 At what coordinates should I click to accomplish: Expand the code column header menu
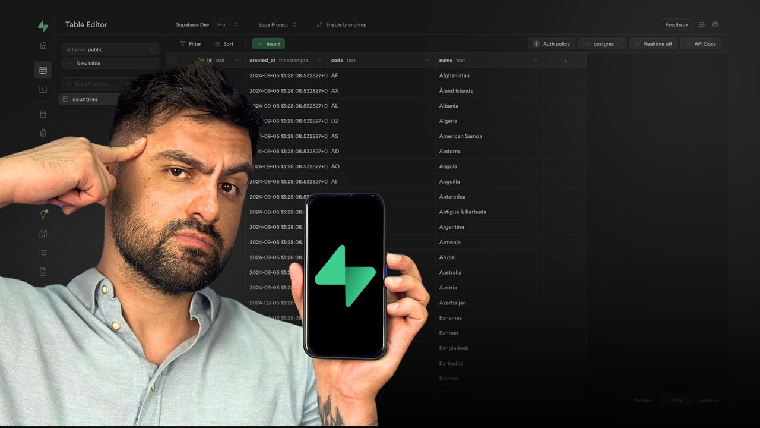pos(427,61)
